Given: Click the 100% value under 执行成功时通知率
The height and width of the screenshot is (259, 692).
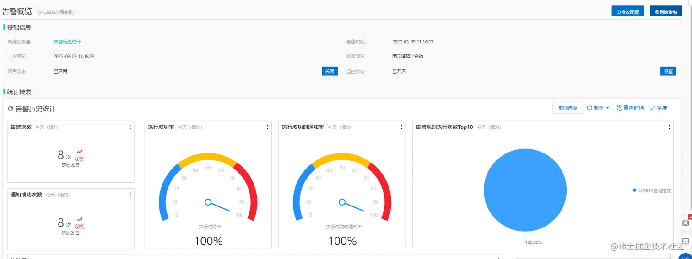Looking at the screenshot, I should coord(342,241).
